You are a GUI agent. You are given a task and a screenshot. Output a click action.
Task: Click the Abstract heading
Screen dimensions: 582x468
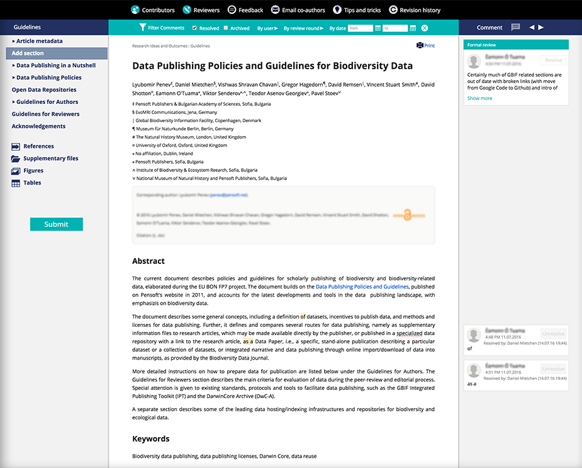[x=148, y=261]
